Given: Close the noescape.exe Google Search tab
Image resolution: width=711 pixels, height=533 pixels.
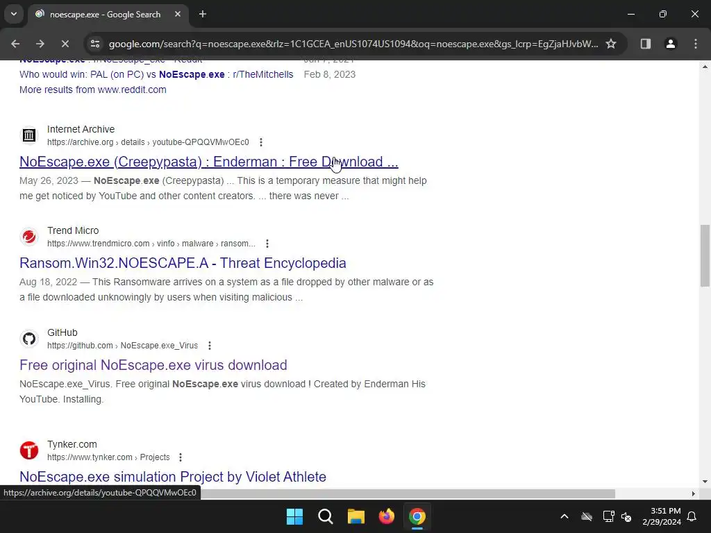Looking at the screenshot, I should click(x=178, y=14).
